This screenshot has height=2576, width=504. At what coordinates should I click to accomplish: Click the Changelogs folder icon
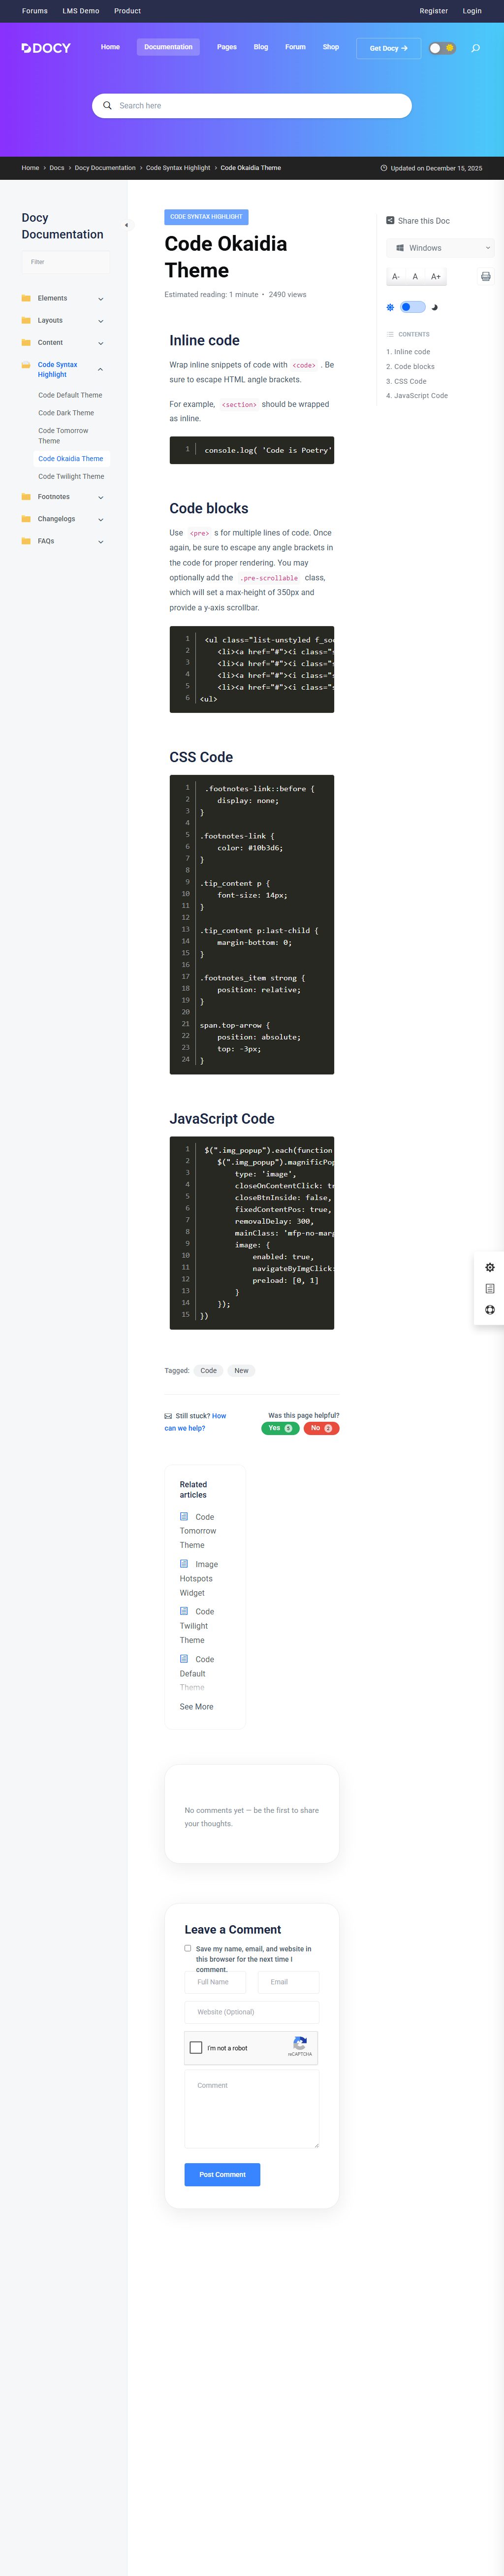point(26,519)
